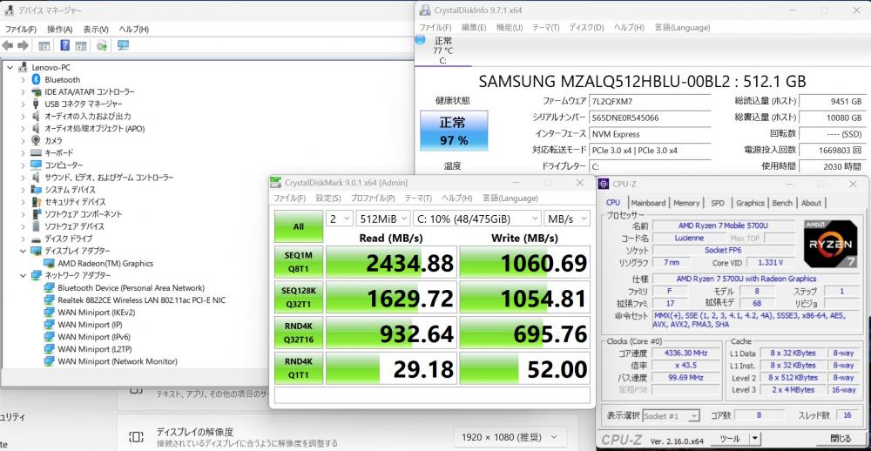Switch to the About tab in CPU-Z
Image resolution: width=871 pixels, height=451 pixels.
[811, 203]
